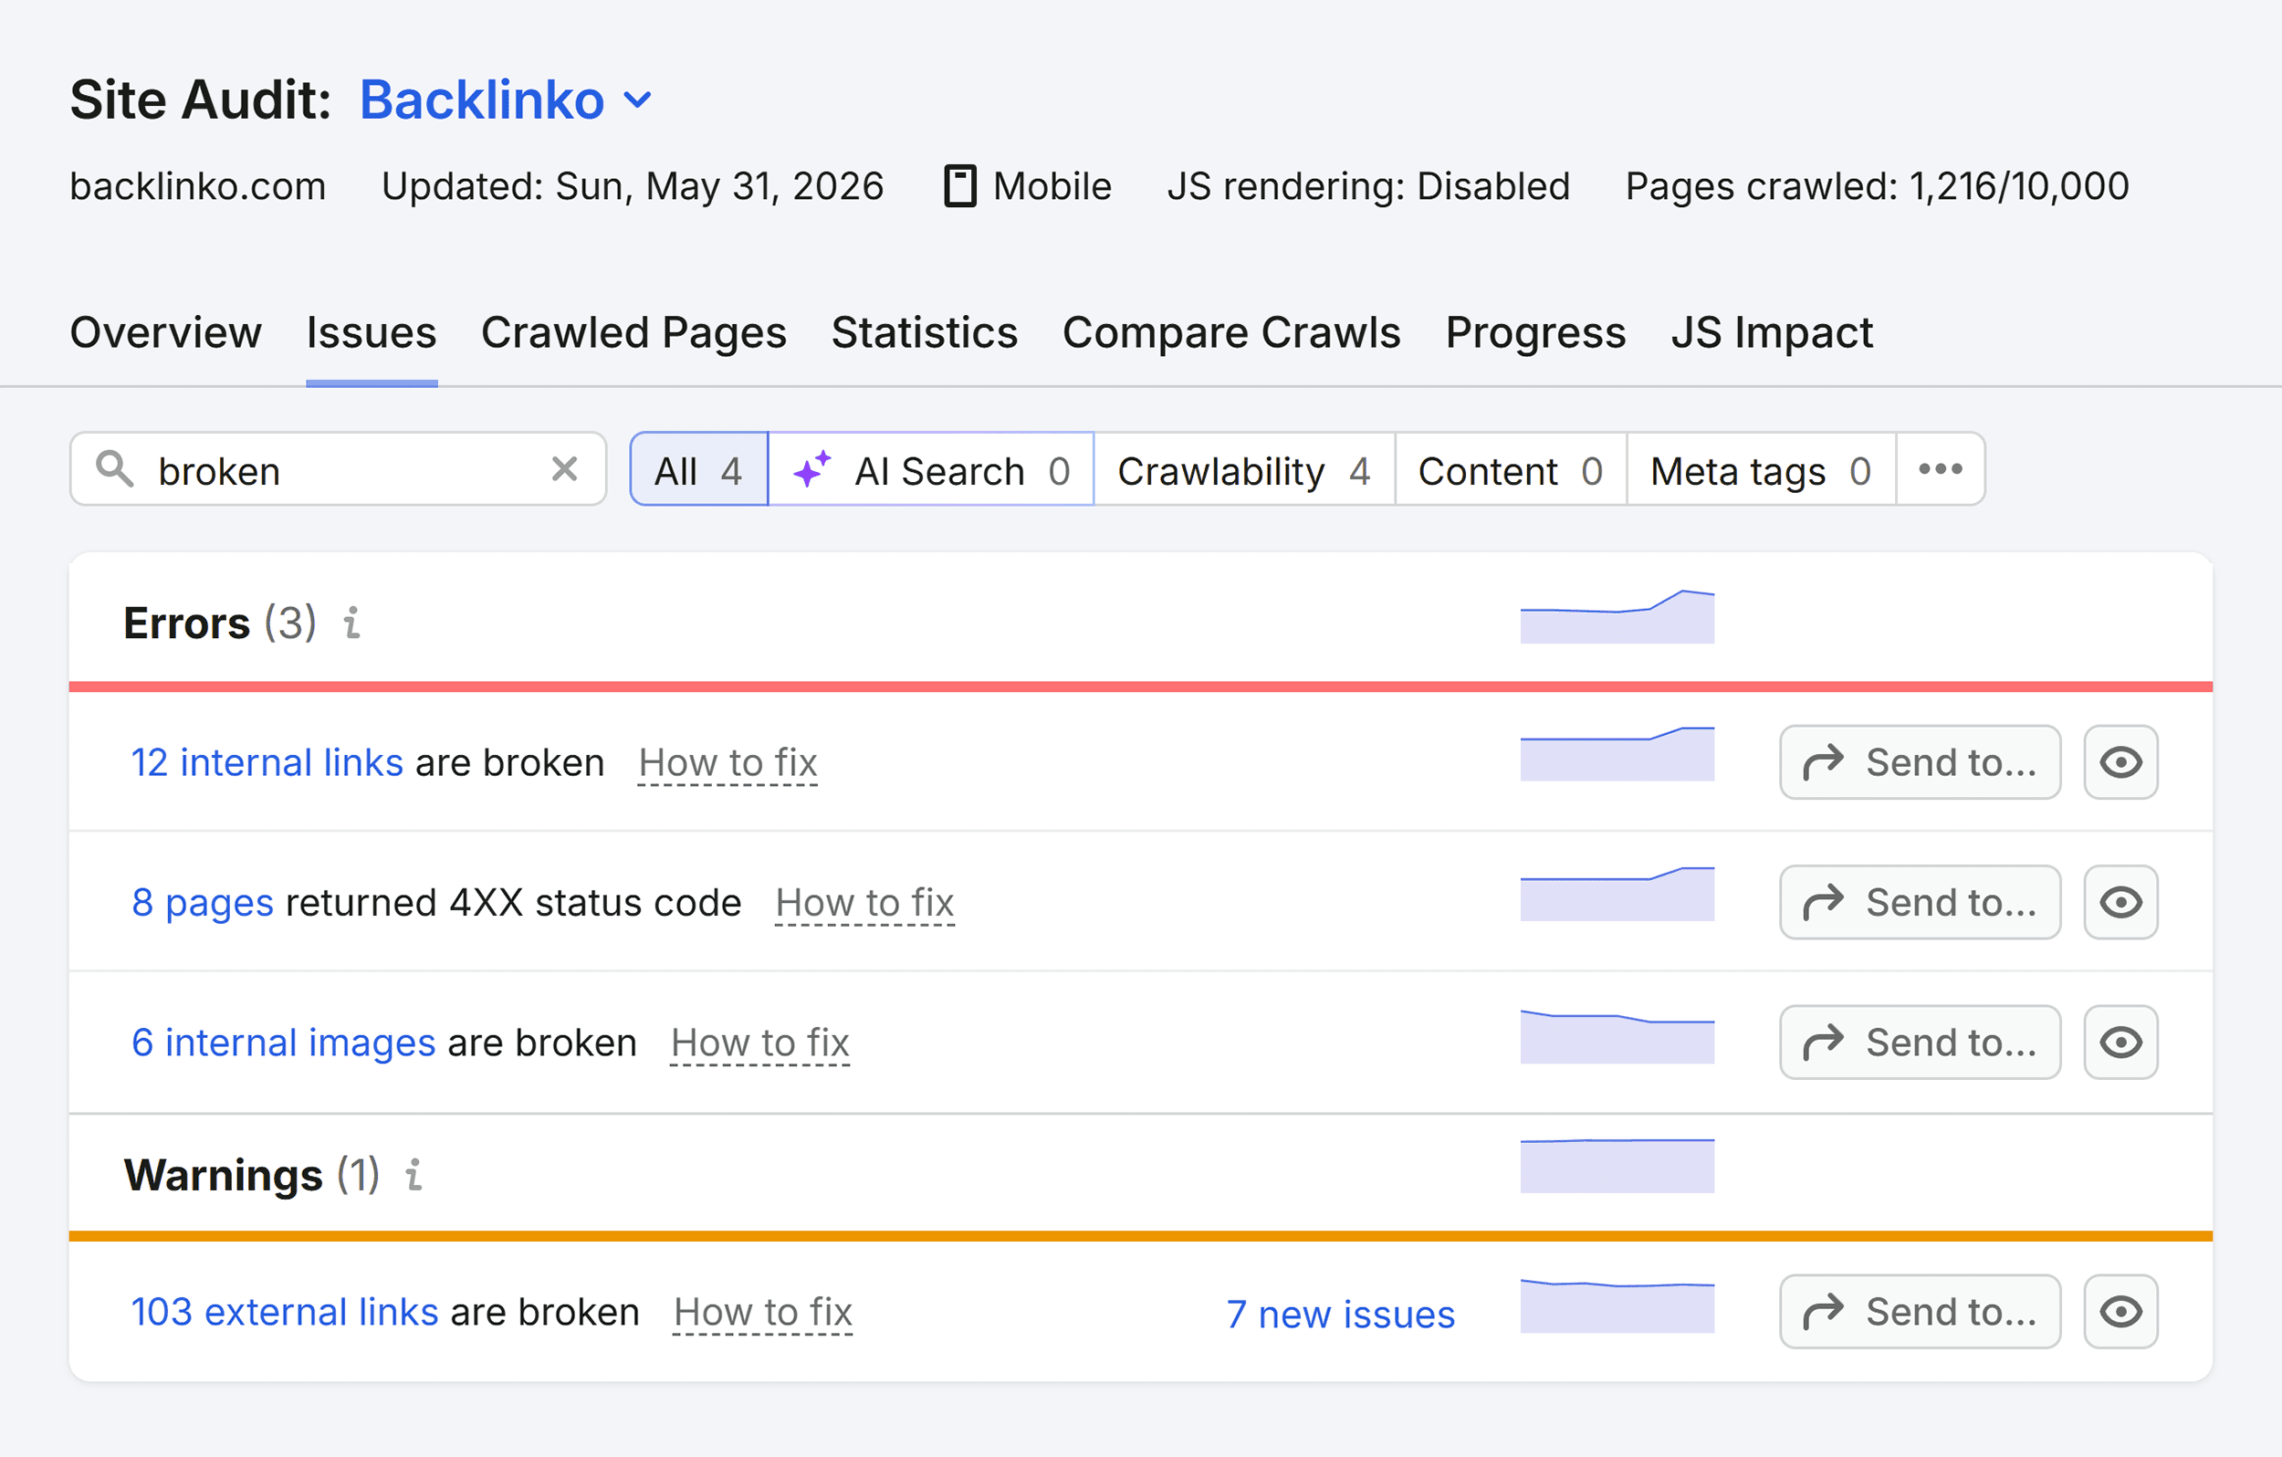Click the Mobile device icon

pos(960,186)
